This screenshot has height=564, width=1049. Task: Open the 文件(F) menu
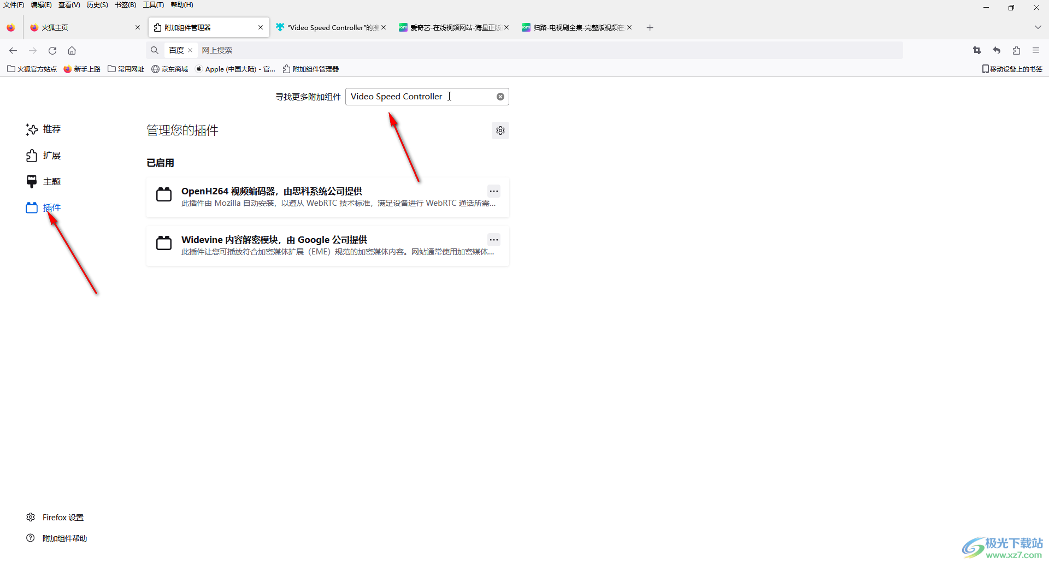14,5
